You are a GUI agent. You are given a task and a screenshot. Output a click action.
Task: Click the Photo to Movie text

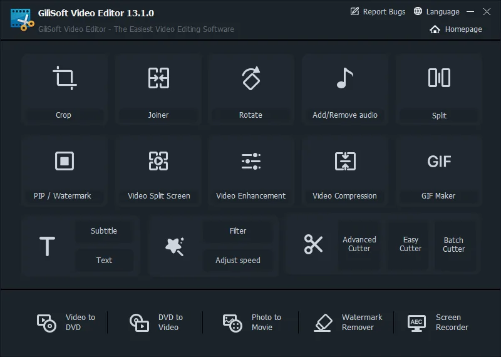(x=266, y=322)
